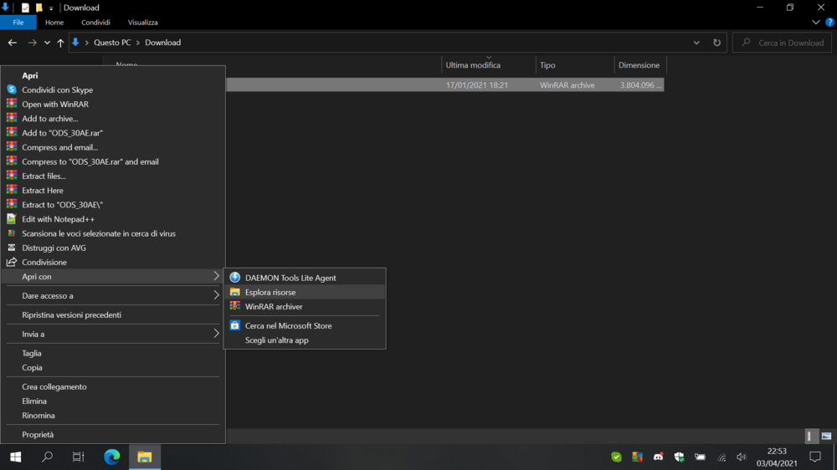Open the volume control in tray
This screenshot has height=470, width=837.
742,457
